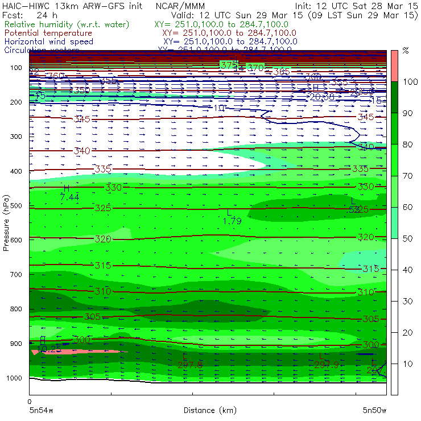421x421 pixels.
Task: Click the 'Fcst: 24 h' text
Action: (30, 15)
